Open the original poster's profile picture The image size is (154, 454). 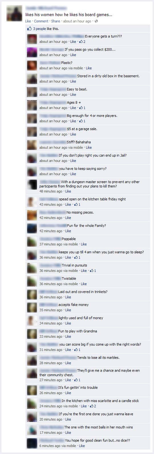click(x=14, y=13)
